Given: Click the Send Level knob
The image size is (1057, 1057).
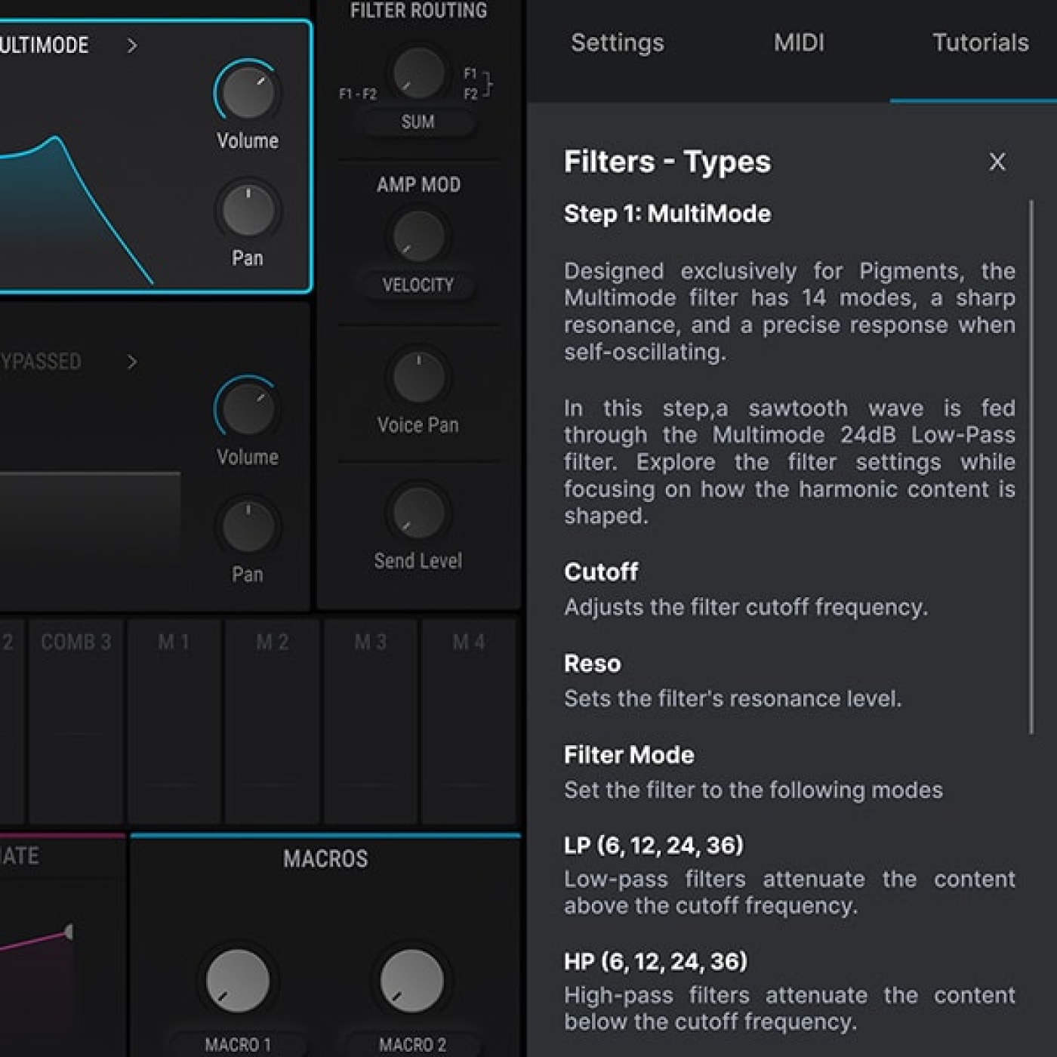Looking at the screenshot, I should (x=418, y=513).
